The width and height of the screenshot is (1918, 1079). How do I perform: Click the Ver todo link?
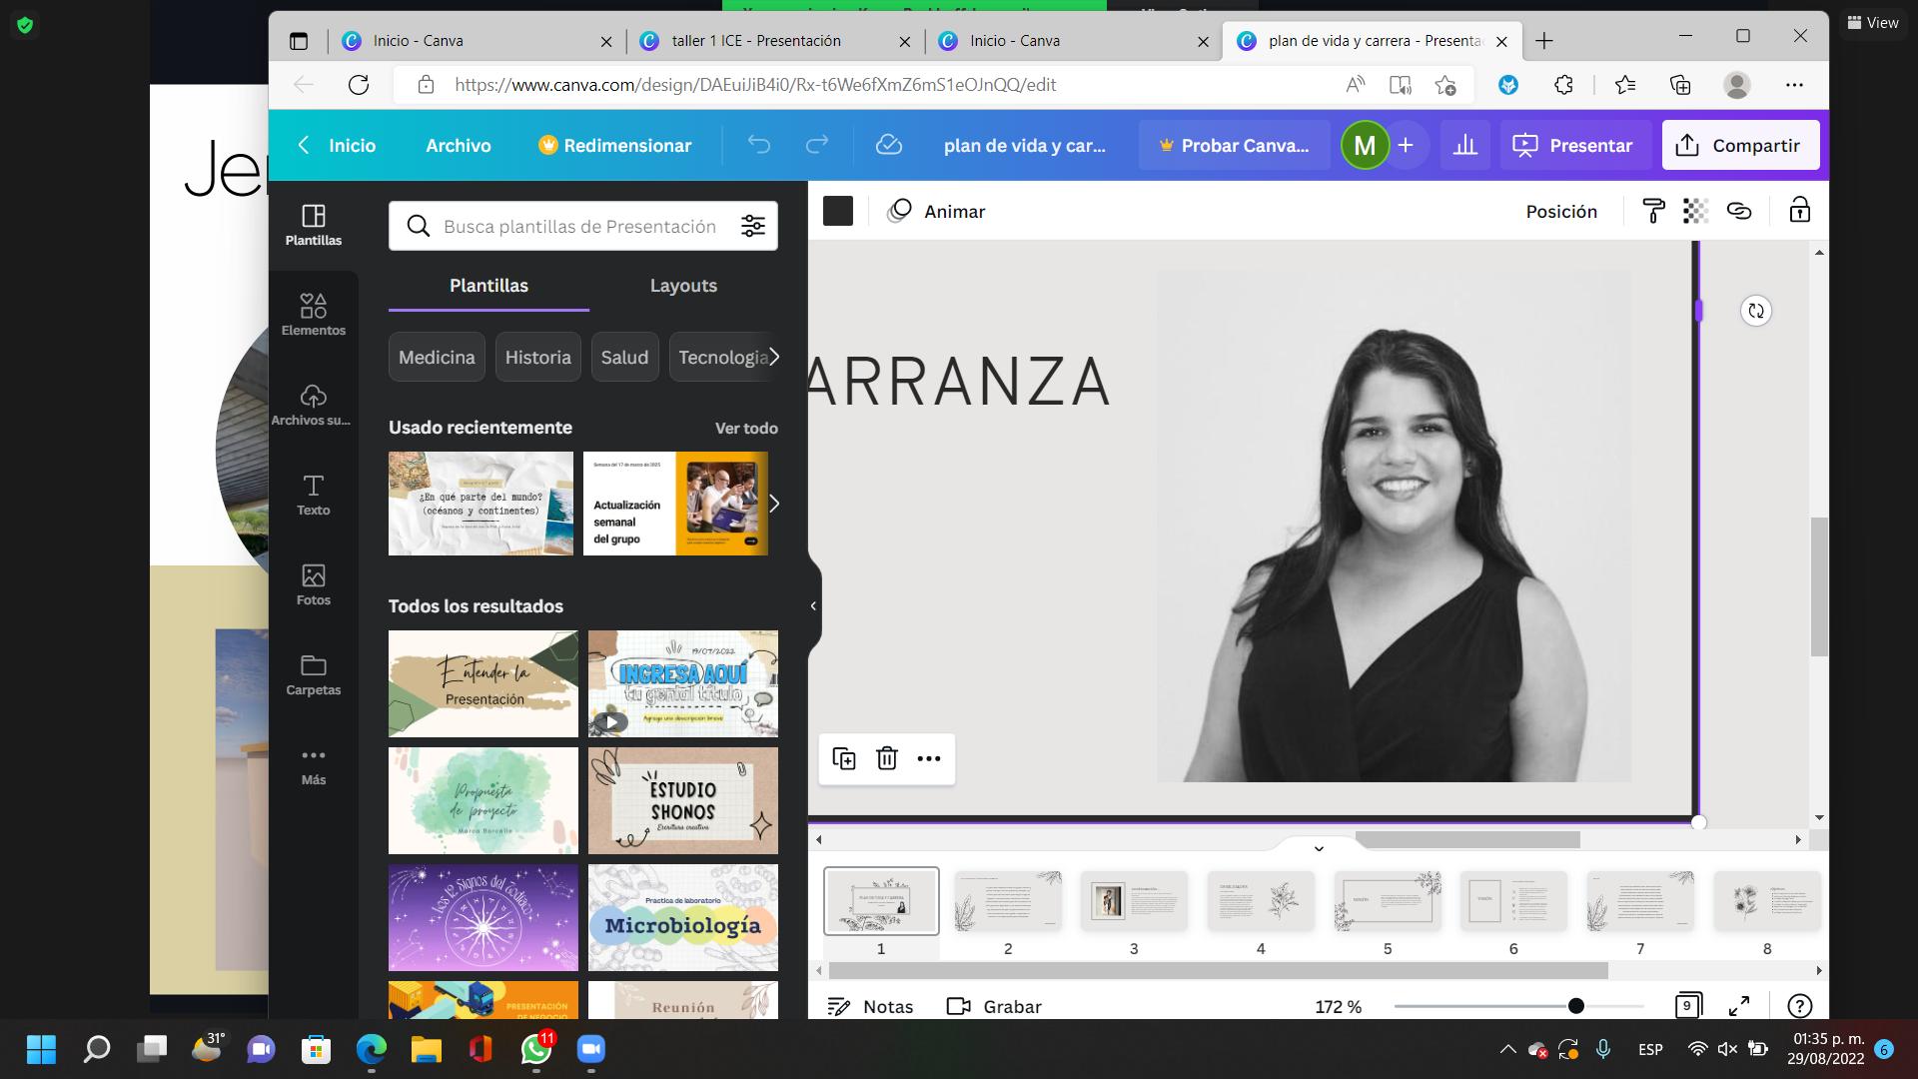coord(745,428)
